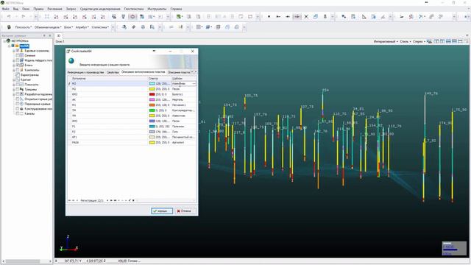The height and width of the screenshot is (265, 471).
Task: Tick the Переходные кривые checkbox
Action: pos(18,104)
